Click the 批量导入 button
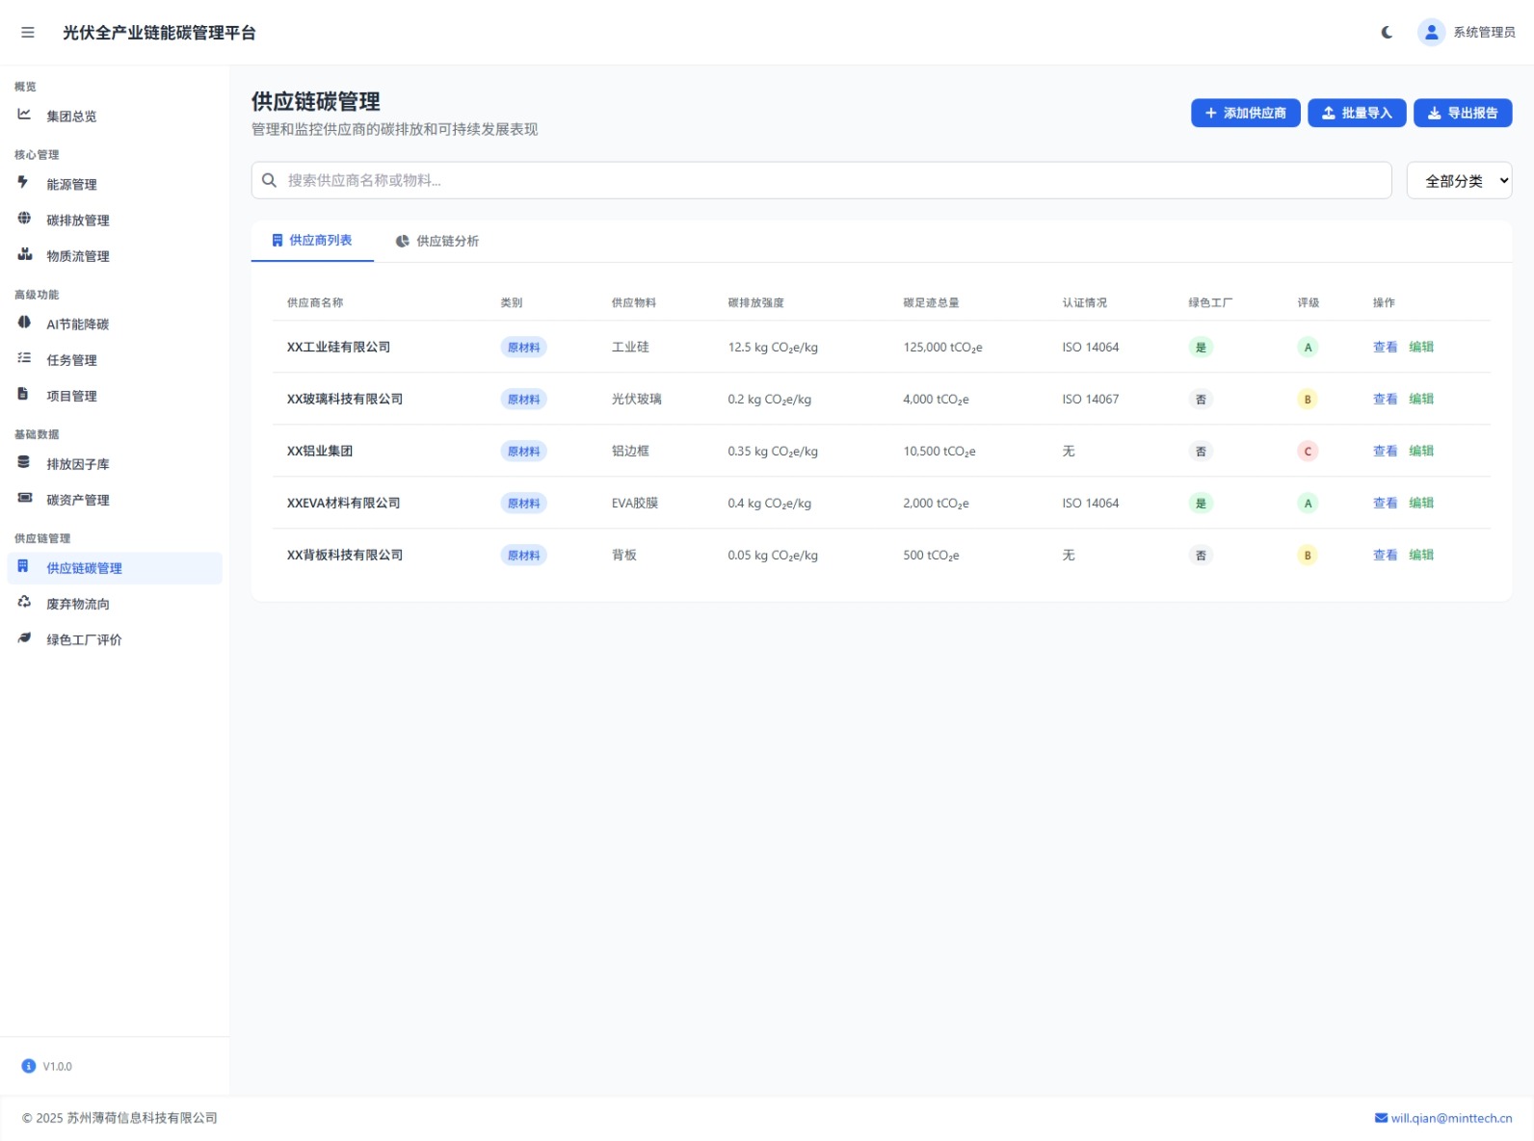Screen dimensions: 1534x1141 point(1356,113)
